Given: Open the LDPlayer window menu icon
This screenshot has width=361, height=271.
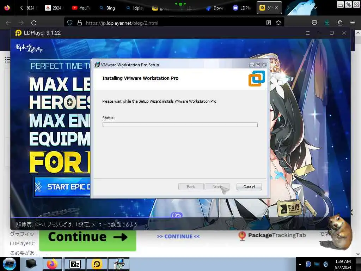Looking at the screenshot, I should [307, 33].
